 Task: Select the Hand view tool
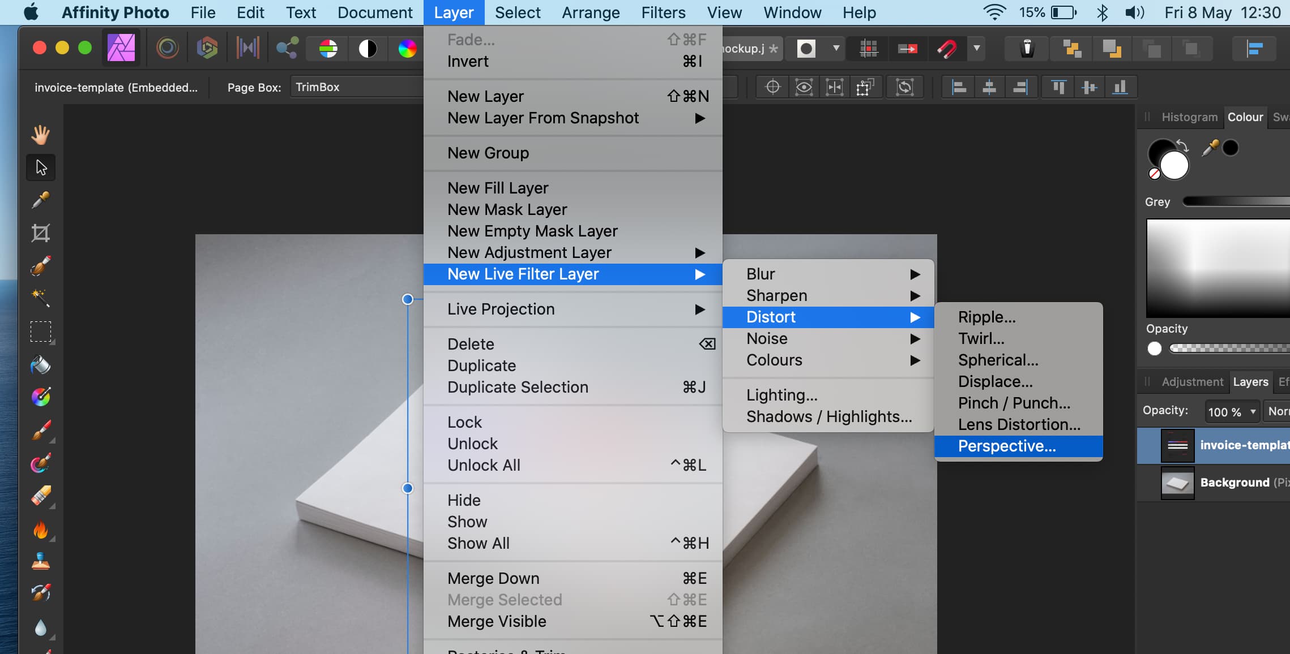point(40,135)
